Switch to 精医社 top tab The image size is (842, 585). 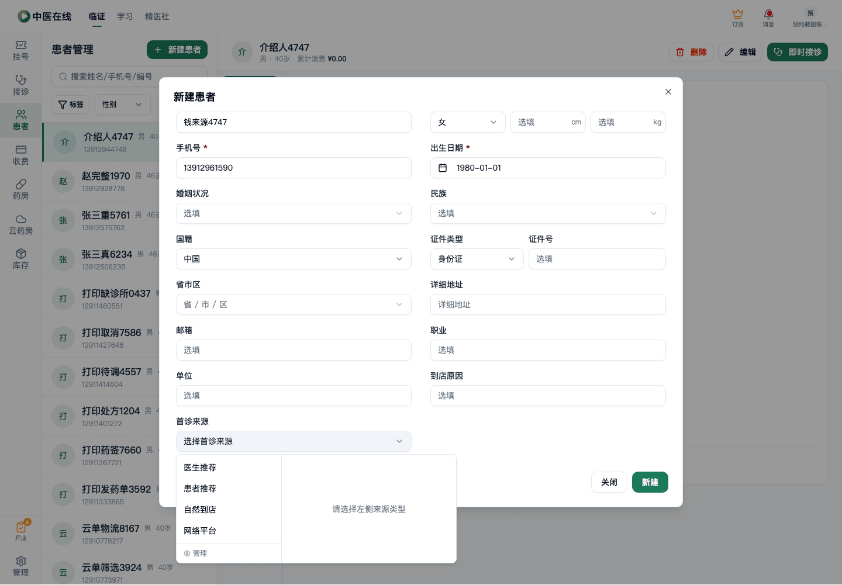pyautogui.click(x=157, y=16)
